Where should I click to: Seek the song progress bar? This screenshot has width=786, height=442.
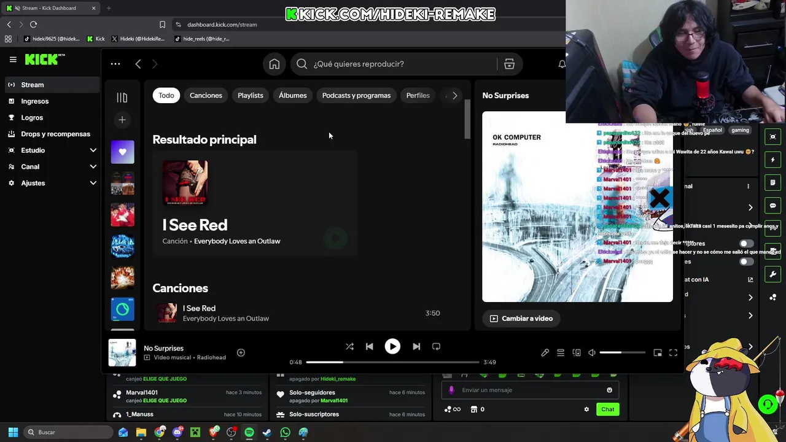pos(392,362)
